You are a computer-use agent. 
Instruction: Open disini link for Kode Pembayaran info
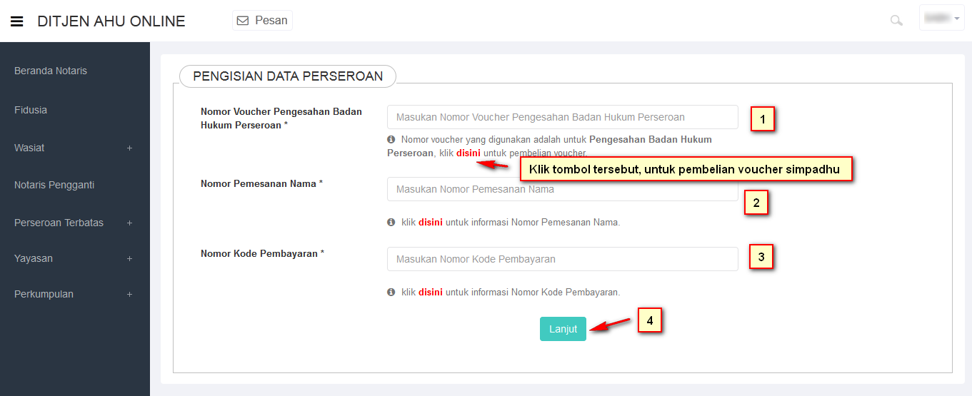coord(431,292)
